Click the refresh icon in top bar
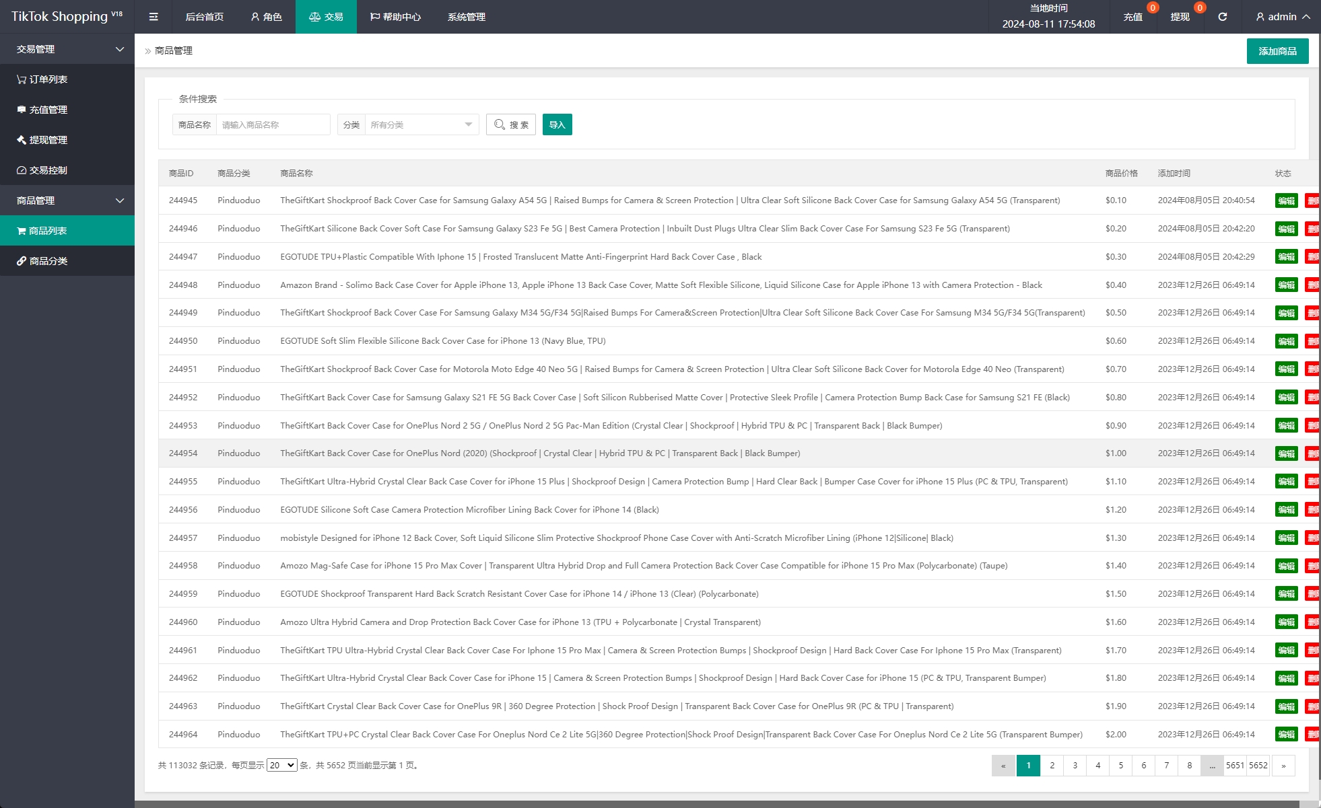Screen dimensions: 1321x808 pyautogui.click(x=1222, y=17)
